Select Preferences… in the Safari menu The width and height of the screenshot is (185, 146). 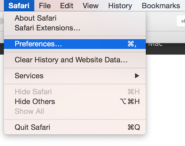pos(38,44)
